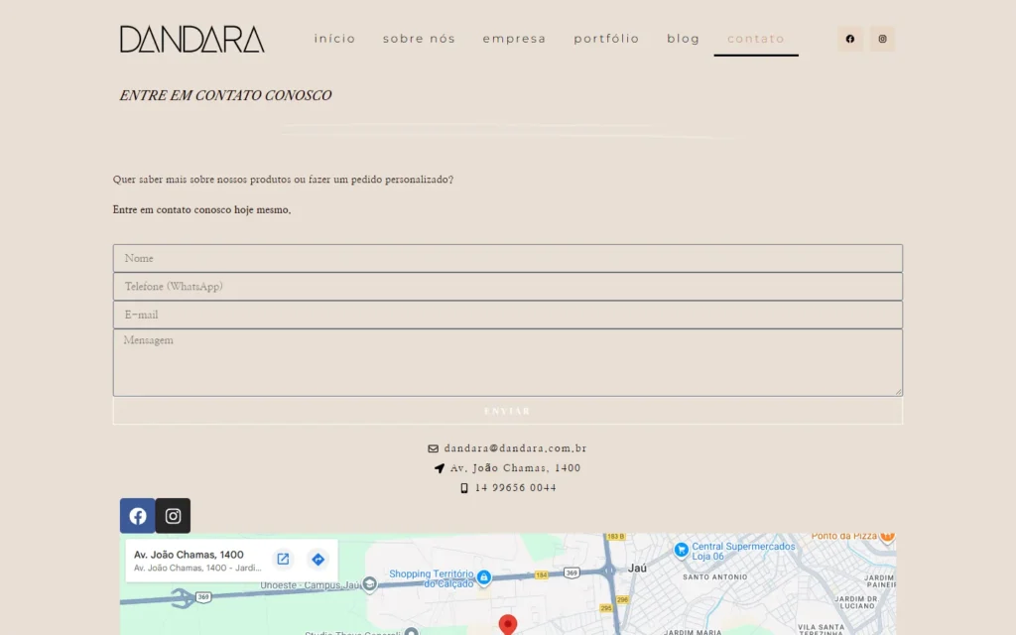Open the larger map view icon
This screenshot has height=635, width=1016.
point(283,560)
